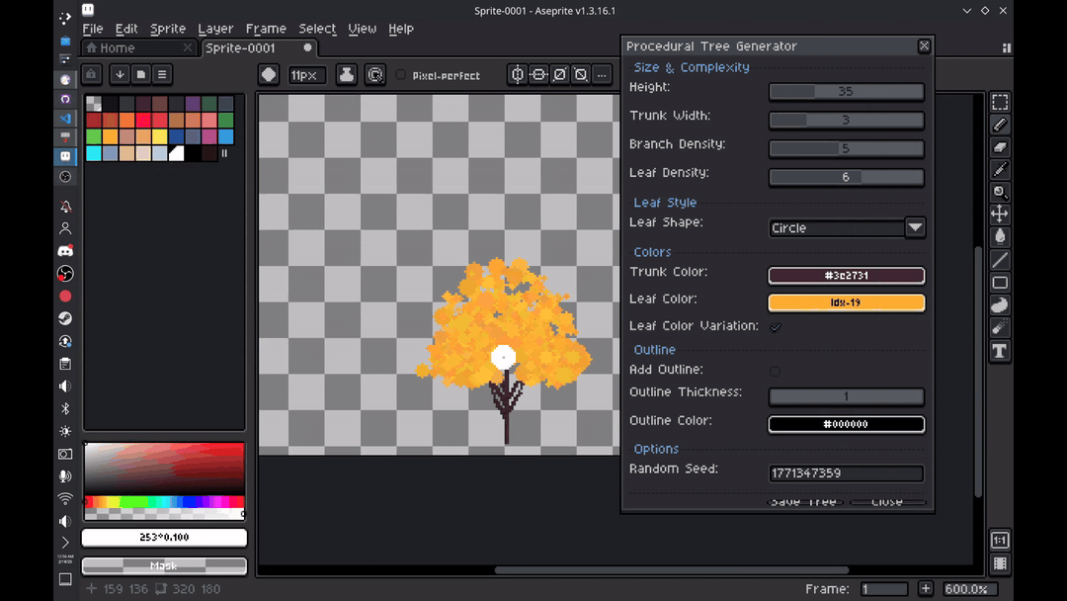
Task: Select the Text tool
Action: pyautogui.click(x=1000, y=351)
